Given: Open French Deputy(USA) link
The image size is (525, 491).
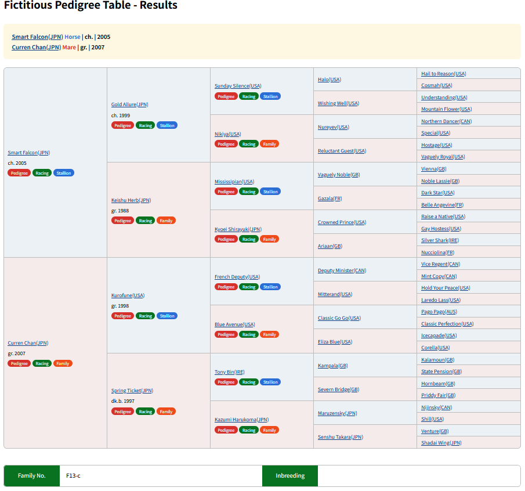Looking at the screenshot, I should click(x=237, y=277).
